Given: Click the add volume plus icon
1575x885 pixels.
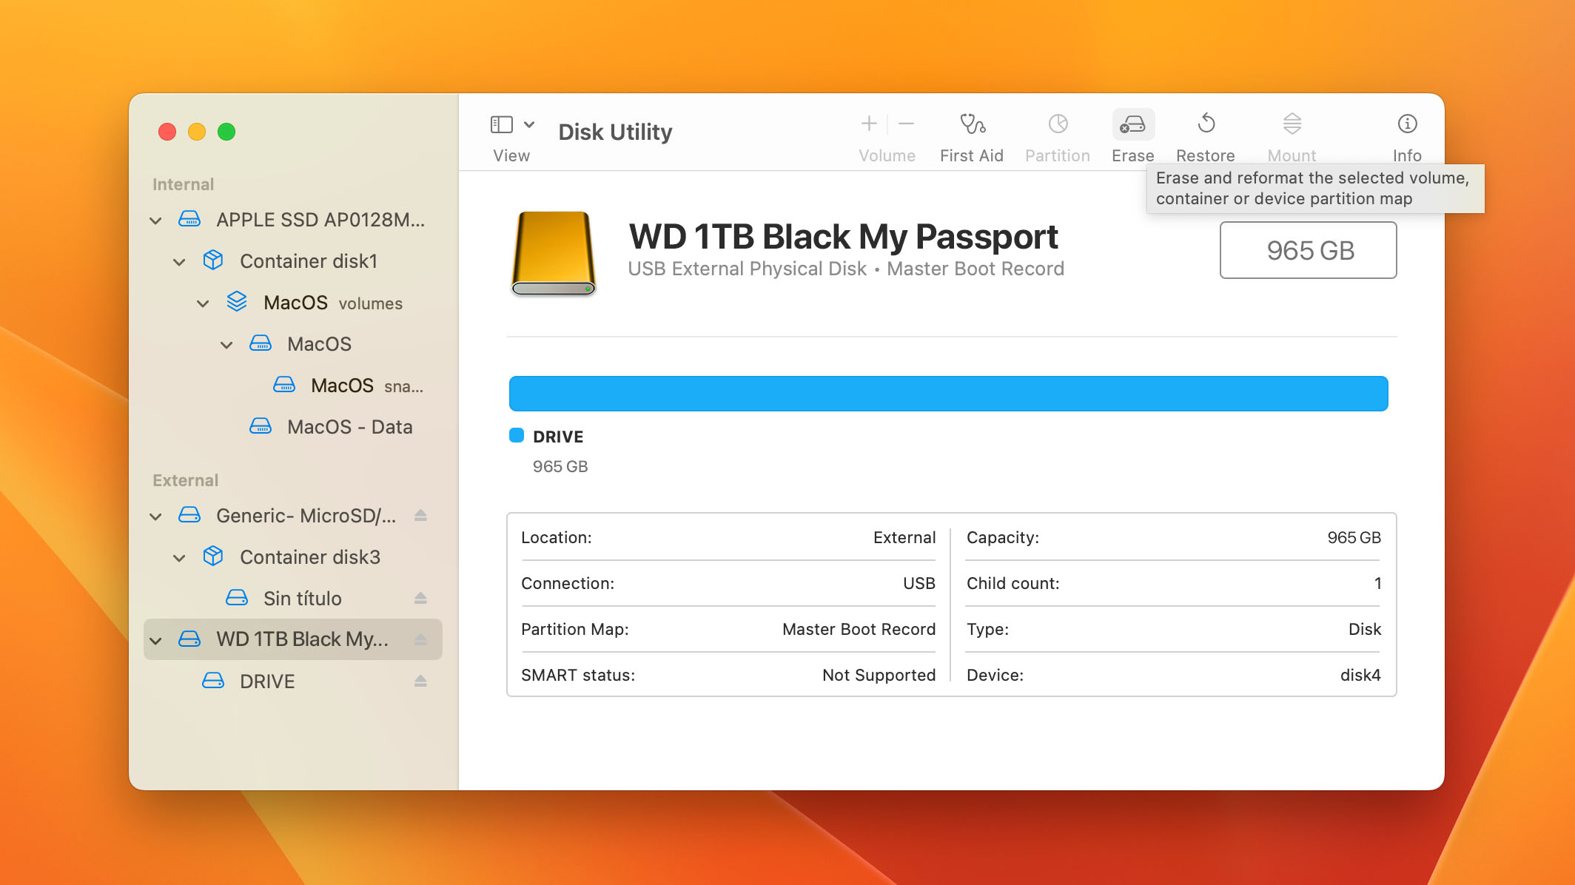Looking at the screenshot, I should (x=869, y=124).
